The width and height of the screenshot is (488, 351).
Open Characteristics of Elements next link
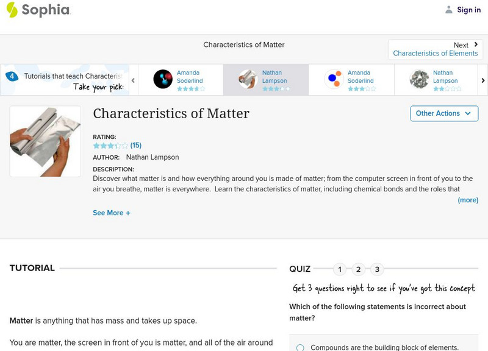click(435, 54)
